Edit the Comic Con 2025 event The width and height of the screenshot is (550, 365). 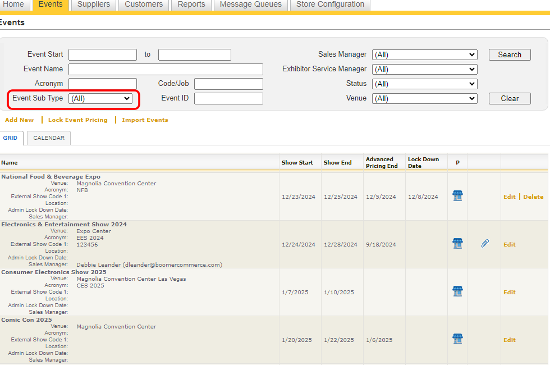pyautogui.click(x=509, y=340)
